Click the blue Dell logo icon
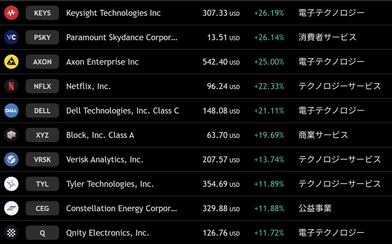 11,111
